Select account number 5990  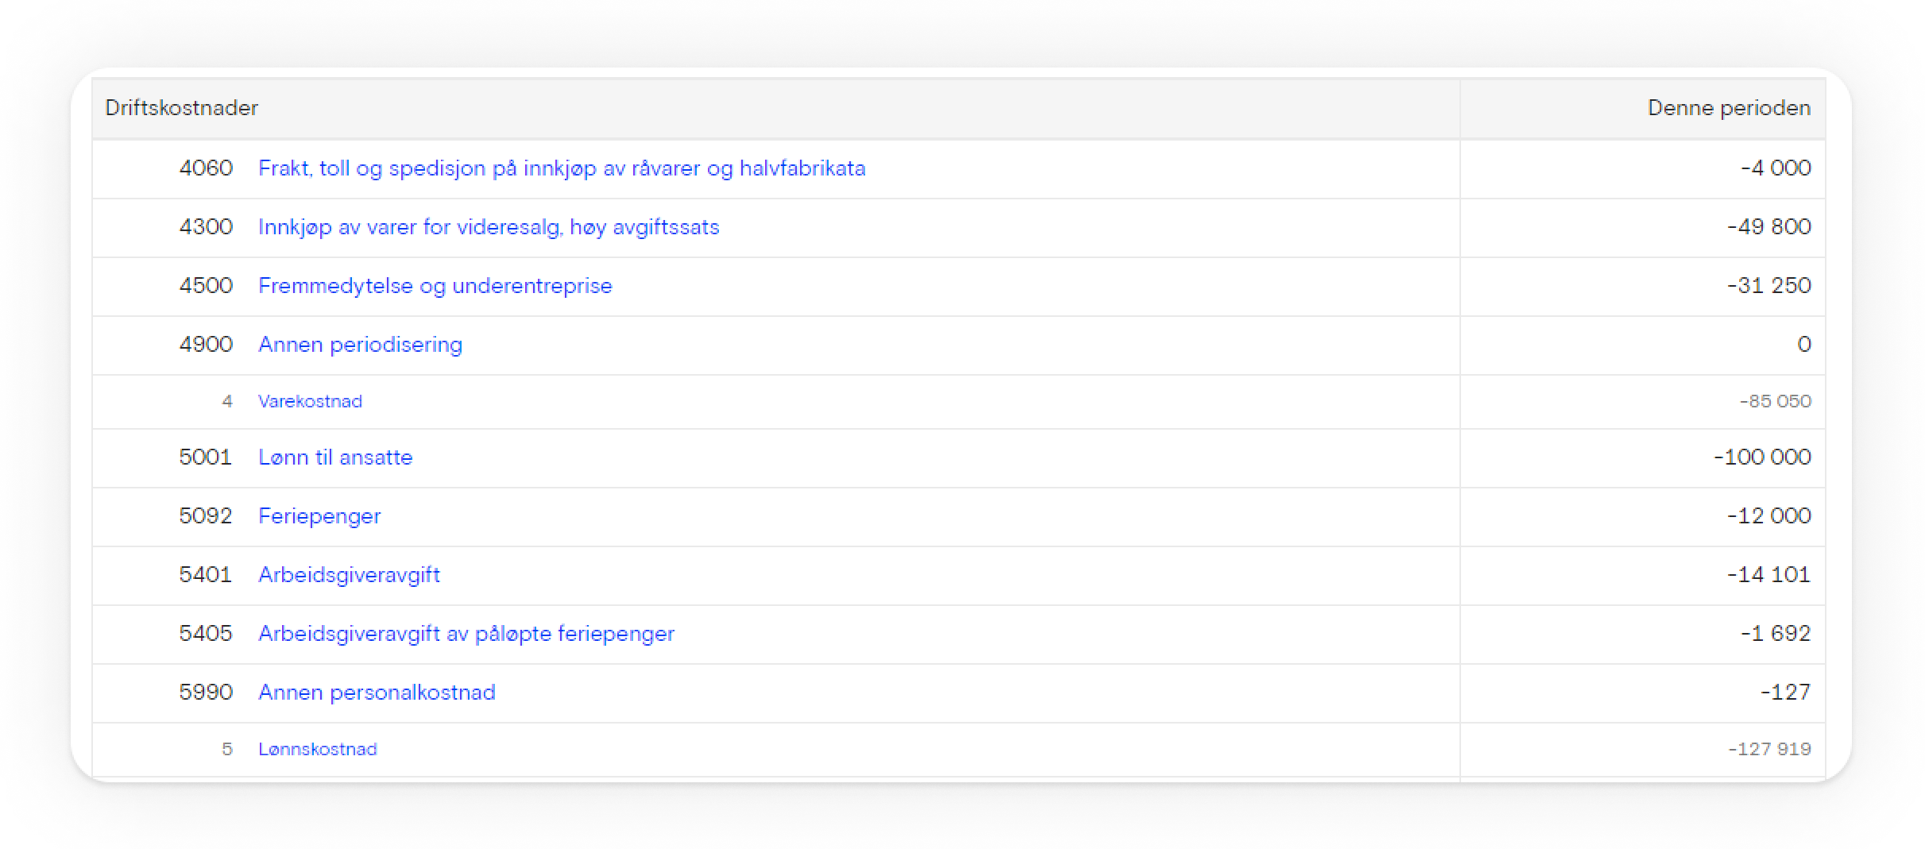click(x=206, y=693)
